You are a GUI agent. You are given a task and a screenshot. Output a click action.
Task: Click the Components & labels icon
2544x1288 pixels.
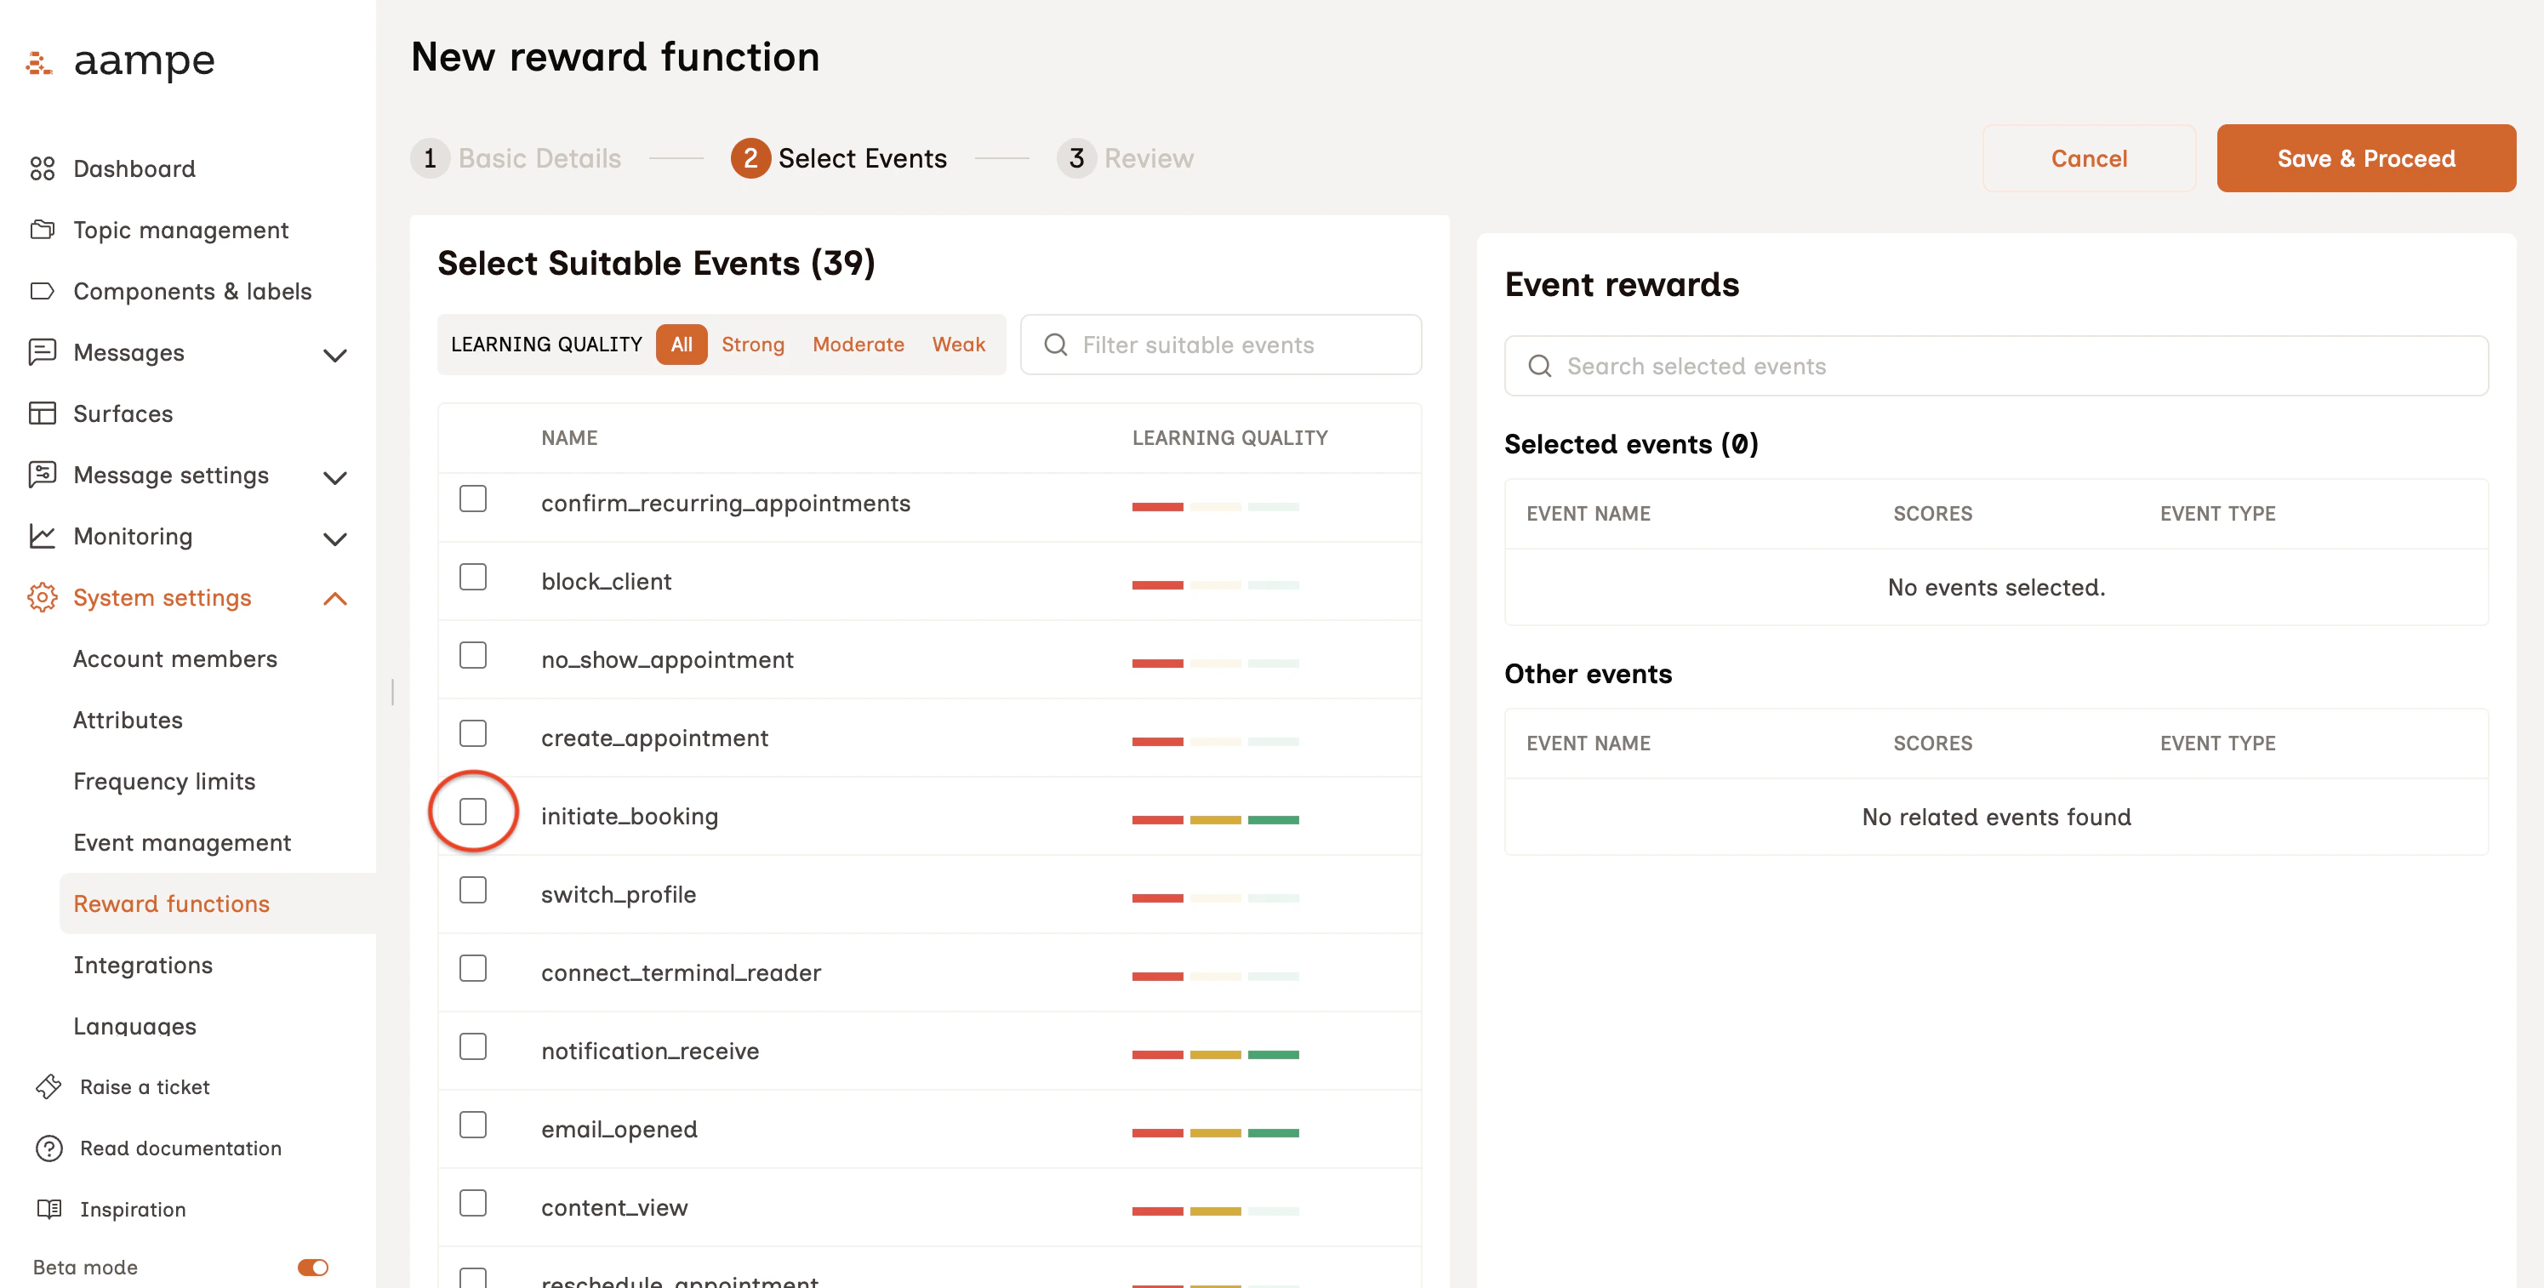coord(42,290)
